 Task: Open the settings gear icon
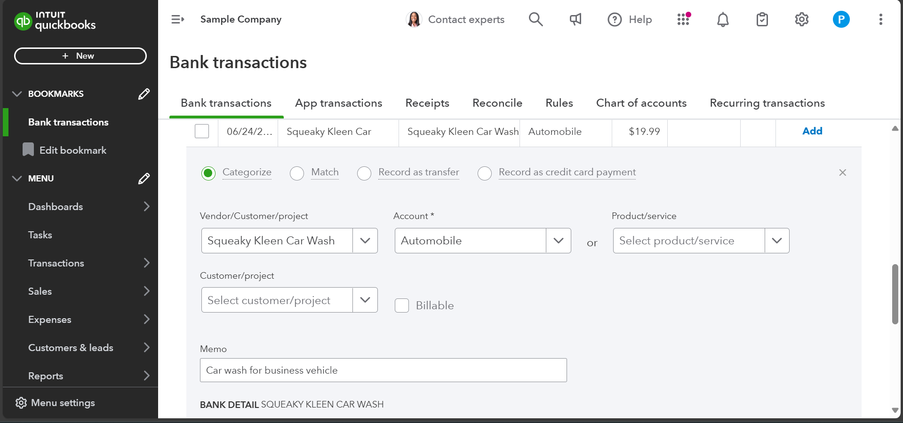(x=801, y=19)
